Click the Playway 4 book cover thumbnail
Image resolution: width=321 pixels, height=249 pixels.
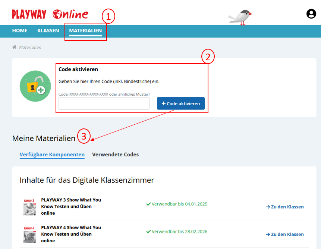[30, 234]
